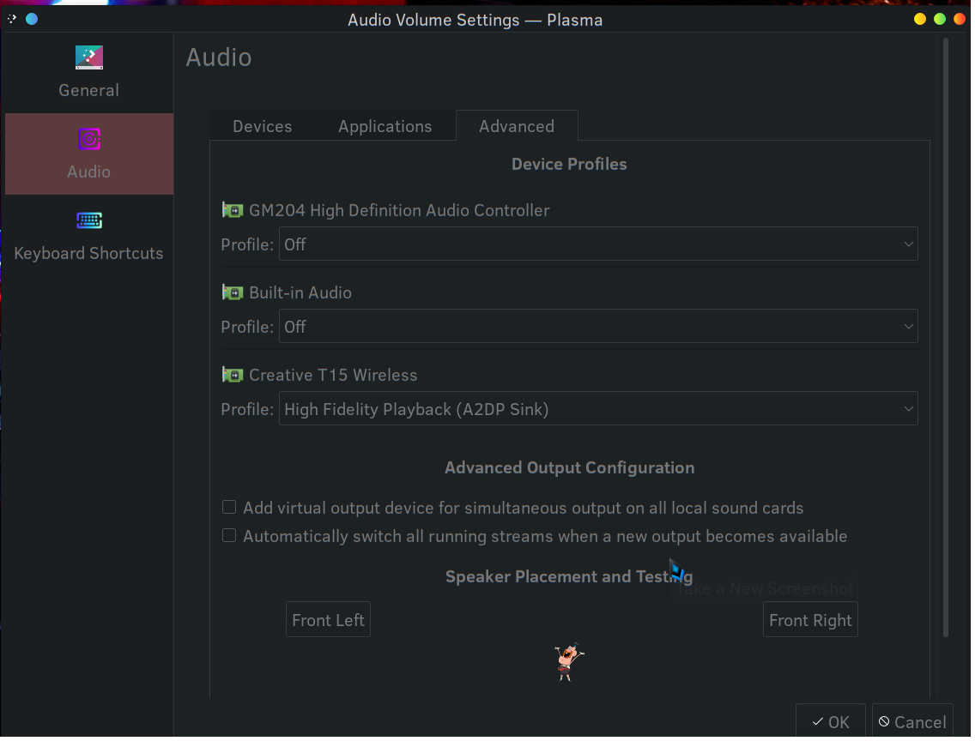Viewport: 975px width, 741px height.
Task: Click the GM204 audio controller card icon
Action: [232, 210]
